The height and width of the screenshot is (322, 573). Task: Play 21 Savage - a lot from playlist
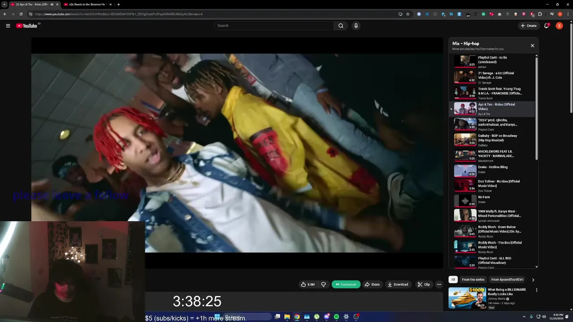tap(492, 77)
